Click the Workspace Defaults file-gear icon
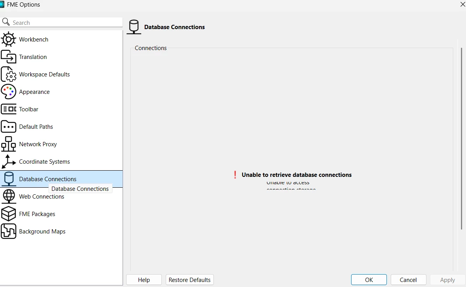 pyautogui.click(x=9, y=74)
